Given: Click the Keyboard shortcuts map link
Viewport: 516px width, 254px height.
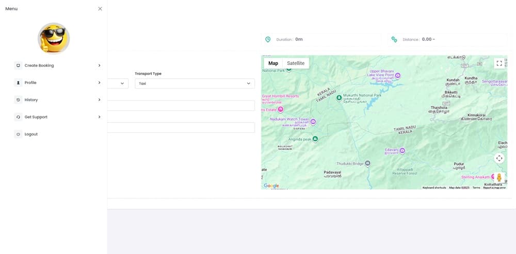Looking at the screenshot, I should 434,188.
